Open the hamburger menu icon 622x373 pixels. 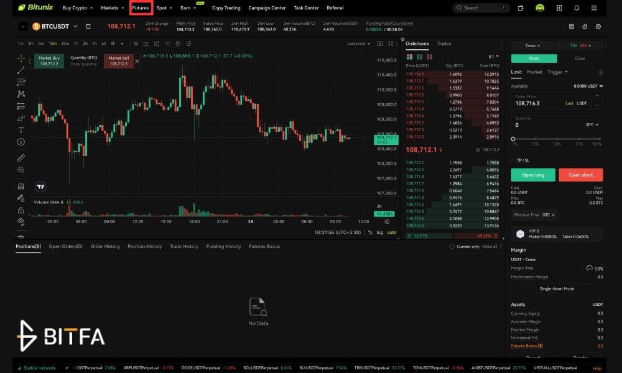click(594, 8)
